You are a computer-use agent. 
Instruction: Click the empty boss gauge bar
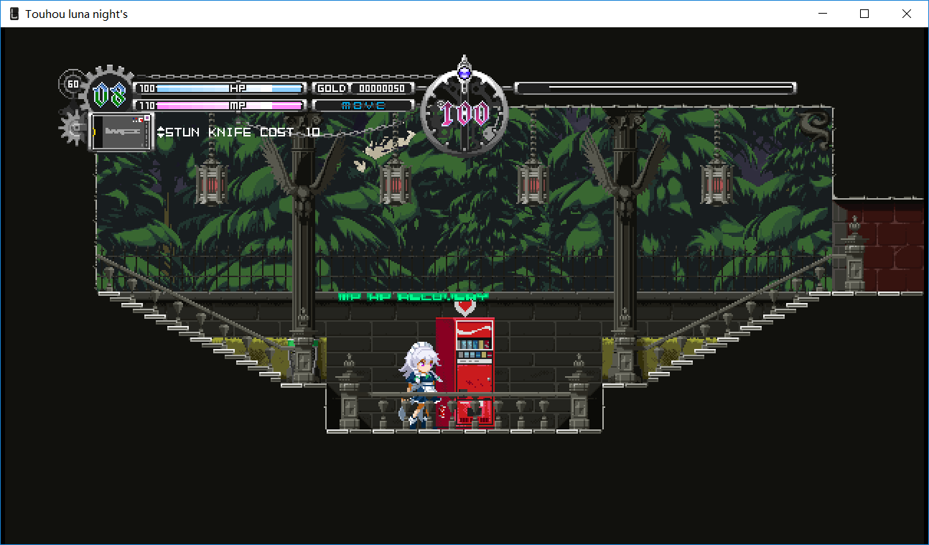coord(655,88)
